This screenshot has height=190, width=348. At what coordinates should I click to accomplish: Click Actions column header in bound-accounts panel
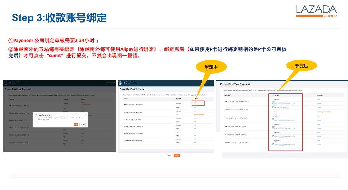(x=320, y=95)
